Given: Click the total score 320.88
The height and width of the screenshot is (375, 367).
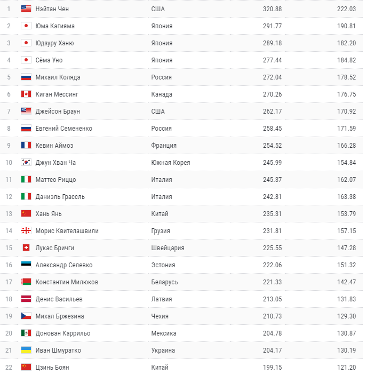Looking at the screenshot, I should tap(272, 9).
